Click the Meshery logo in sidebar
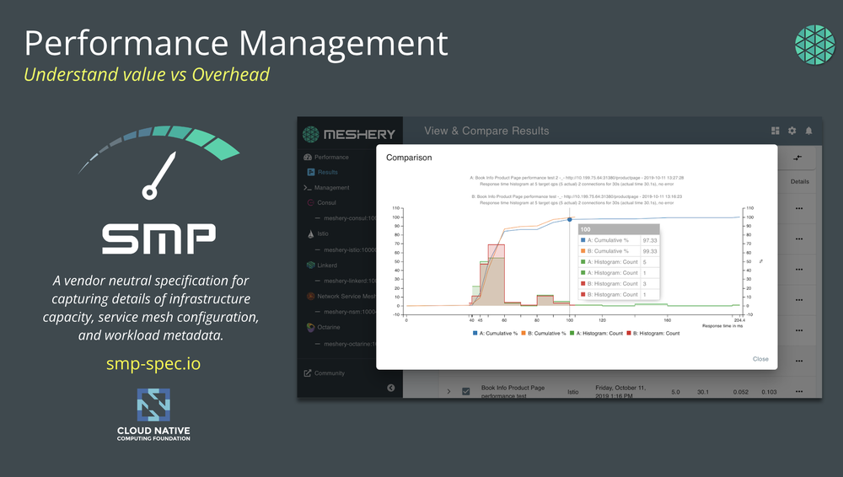The width and height of the screenshot is (843, 477). [349, 134]
